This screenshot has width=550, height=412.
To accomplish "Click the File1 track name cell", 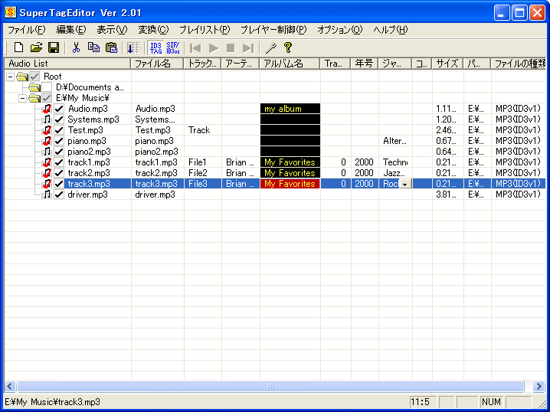I will click(203, 162).
